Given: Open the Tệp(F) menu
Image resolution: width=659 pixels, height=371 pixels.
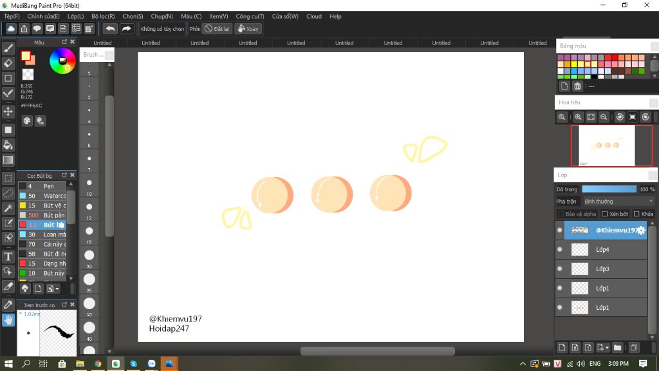Looking at the screenshot, I should (12, 16).
